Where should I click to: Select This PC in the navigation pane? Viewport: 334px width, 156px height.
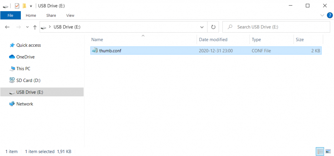coord(23,69)
